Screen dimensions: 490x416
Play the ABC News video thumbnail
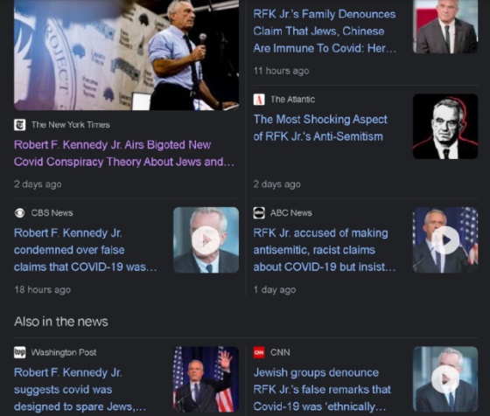tap(445, 240)
